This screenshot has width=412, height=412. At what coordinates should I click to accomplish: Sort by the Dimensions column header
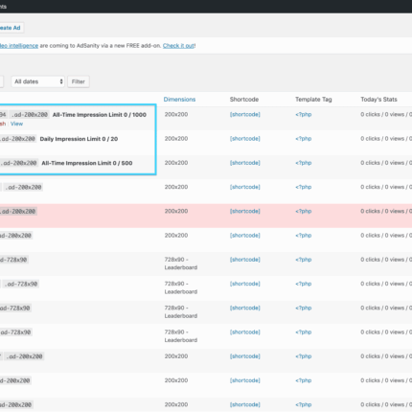179,100
